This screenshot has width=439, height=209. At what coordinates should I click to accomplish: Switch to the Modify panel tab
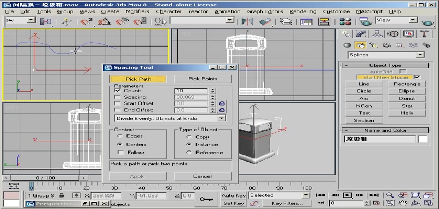click(x=362, y=34)
